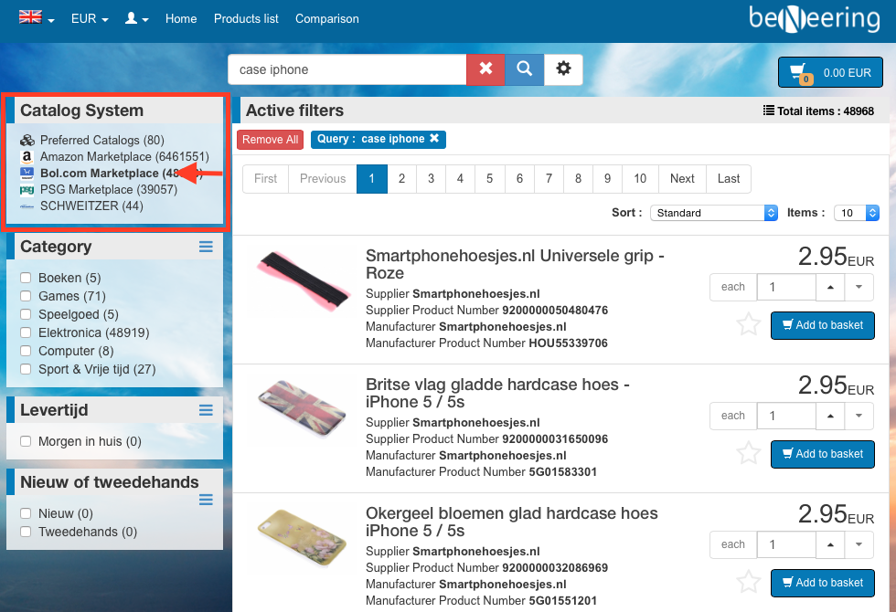Open the Products list menu item
Viewport: 896px width, 612px height.
coord(246,19)
